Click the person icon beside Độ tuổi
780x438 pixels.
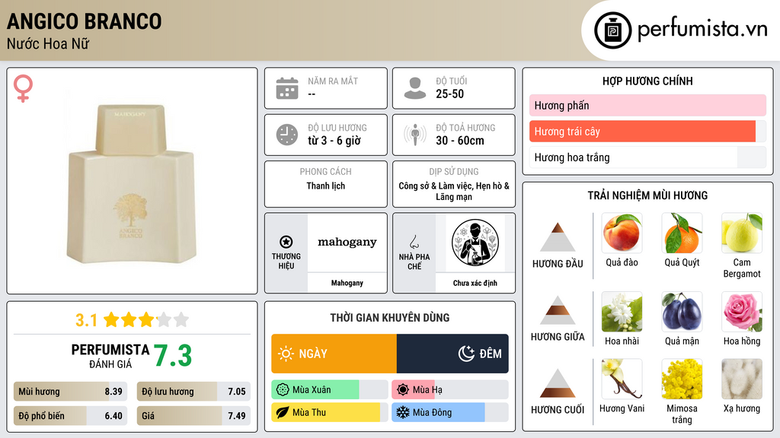(415, 88)
